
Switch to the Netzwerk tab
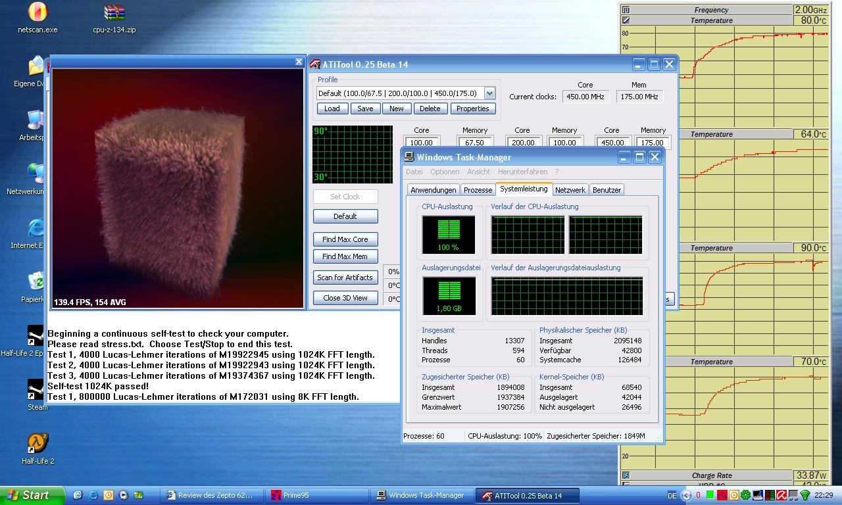[x=570, y=190]
